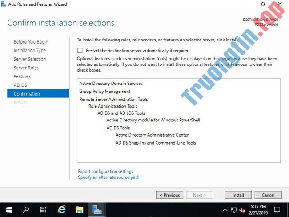Go to AD DS step
Viewport: 289px width, 217px height.
click(x=20, y=85)
